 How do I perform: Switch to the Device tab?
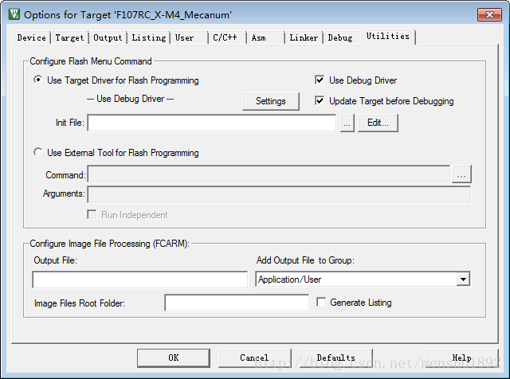[x=32, y=37]
